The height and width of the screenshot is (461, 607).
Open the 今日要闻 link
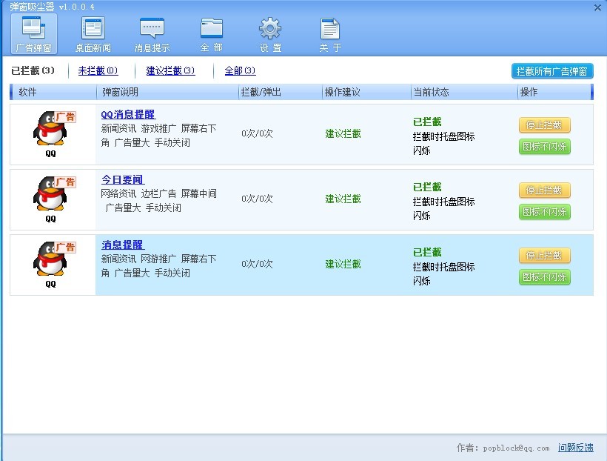pos(123,179)
